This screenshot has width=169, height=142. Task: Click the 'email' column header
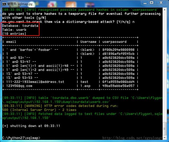11,42
